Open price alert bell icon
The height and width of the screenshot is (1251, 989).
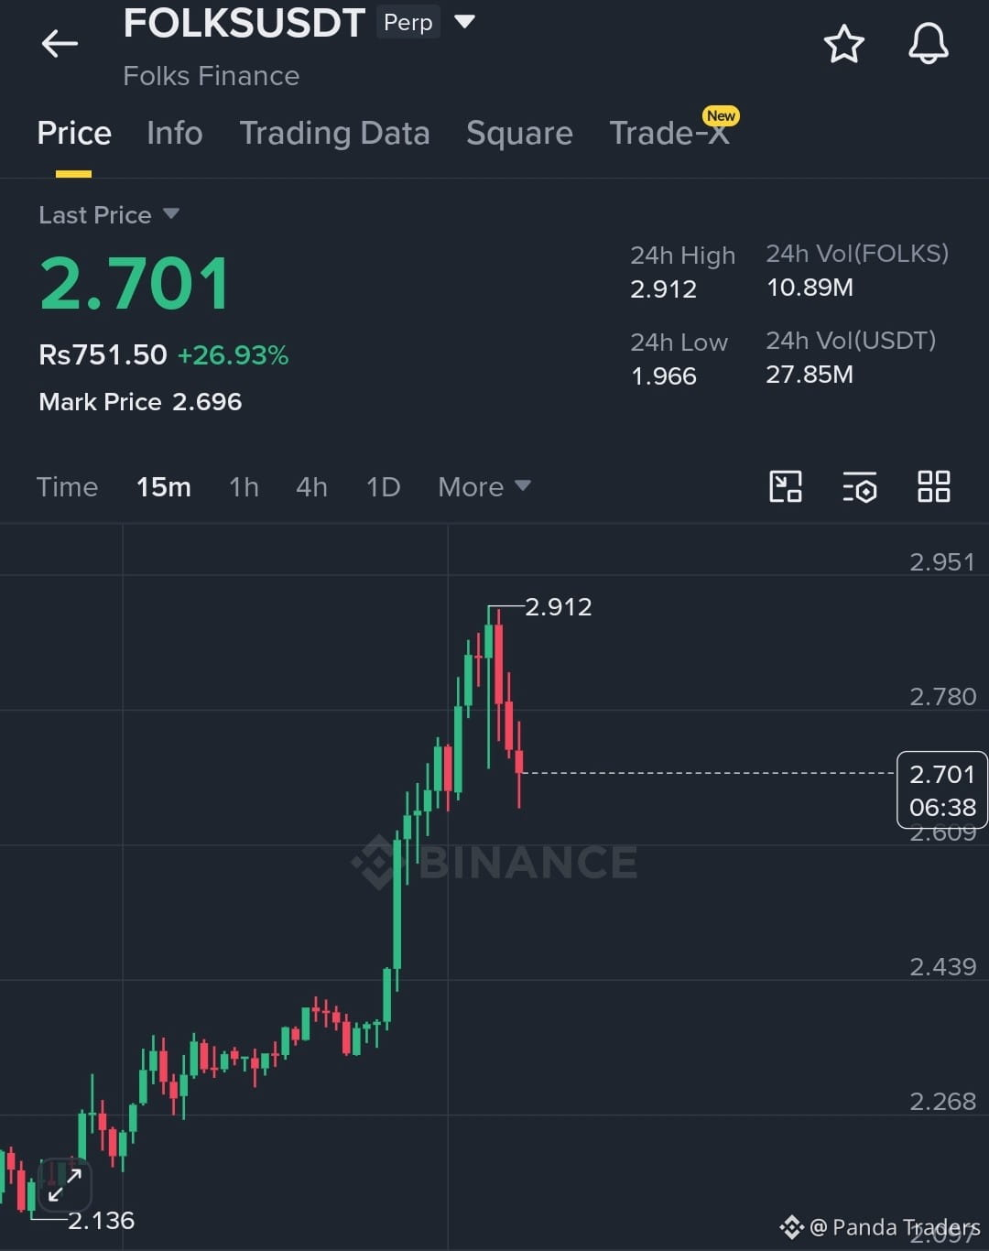coord(928,44)
